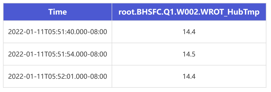Select the 2022-01-11T05:51:40.000-08:00 timestamp cell

point(57,32)
